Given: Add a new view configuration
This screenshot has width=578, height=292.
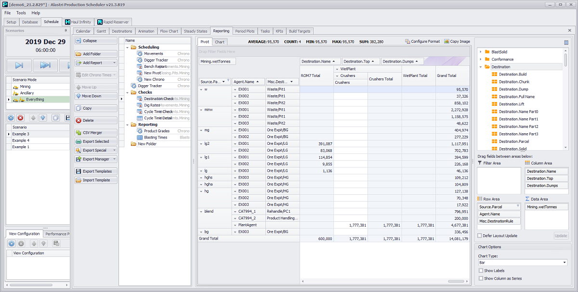Looking at the screenshot, I should pos(12,244).
